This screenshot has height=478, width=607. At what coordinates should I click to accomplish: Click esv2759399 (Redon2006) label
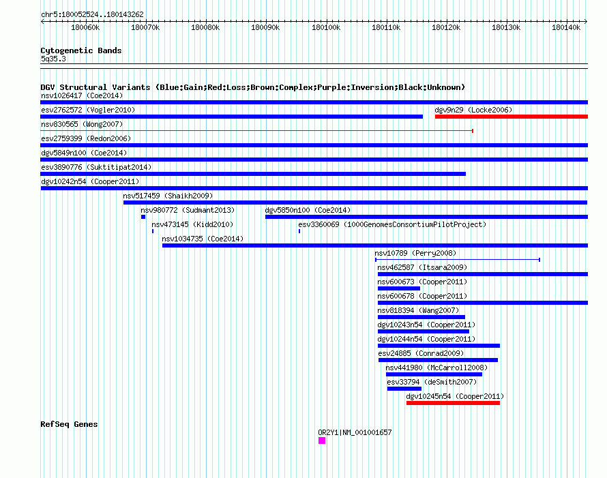[x=86, y=138]
